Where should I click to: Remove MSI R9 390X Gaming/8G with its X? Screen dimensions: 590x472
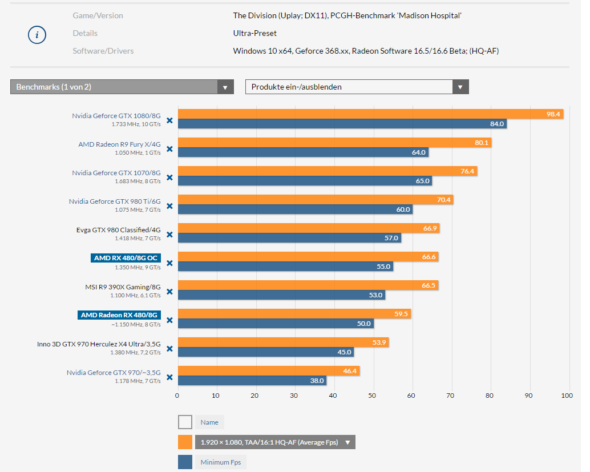[x=169, y=292]
